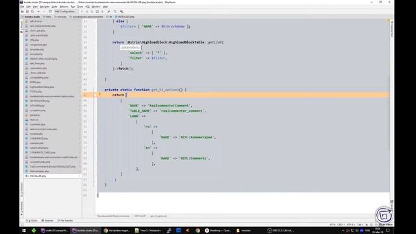Screen dimensions: 416x234
Task: Click the CRLF line separator status entry
Action: [x=341, y=225]
